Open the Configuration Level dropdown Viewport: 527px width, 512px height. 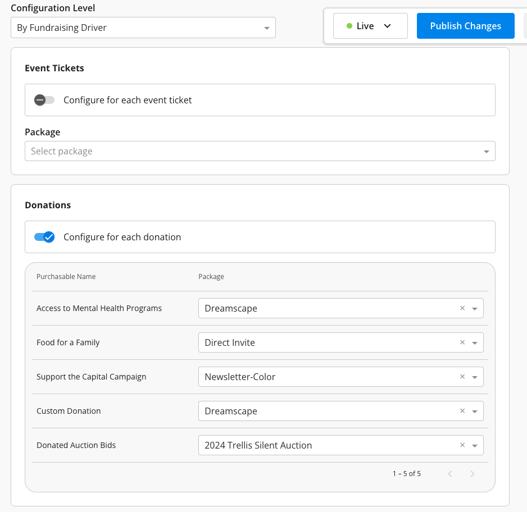point(143,27)
